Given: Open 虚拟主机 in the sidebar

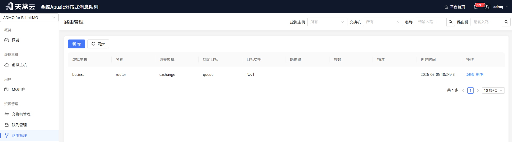Looking at the screenshot, I should pyautogui.click(x=19, y=65).
